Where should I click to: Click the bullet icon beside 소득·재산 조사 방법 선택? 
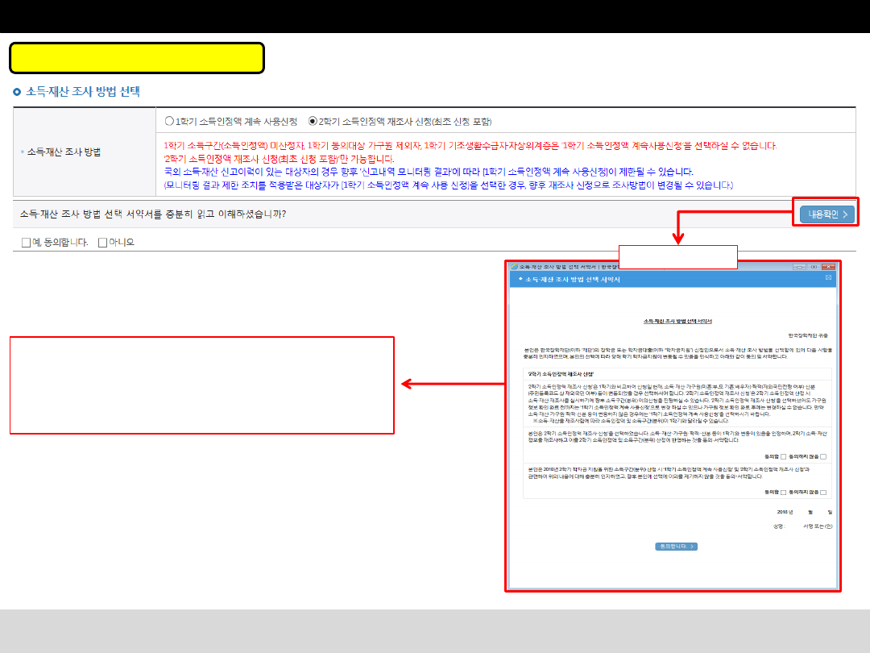click(17, 92)
